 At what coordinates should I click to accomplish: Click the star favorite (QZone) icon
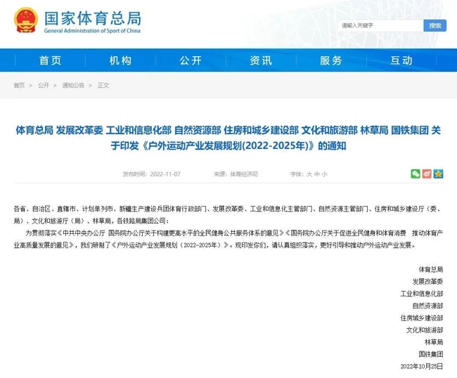438,174
